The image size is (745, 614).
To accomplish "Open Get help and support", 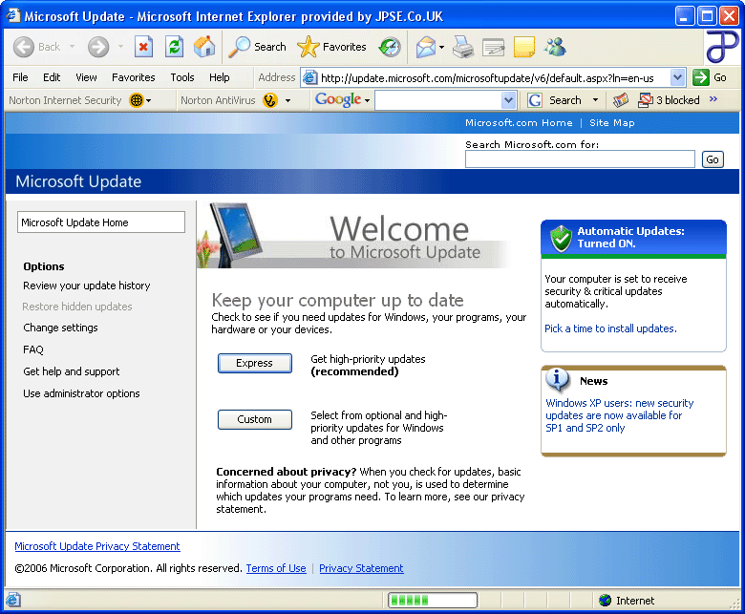I will (72, 371).
